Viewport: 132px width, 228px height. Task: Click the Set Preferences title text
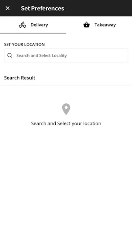tap(42, 8)
